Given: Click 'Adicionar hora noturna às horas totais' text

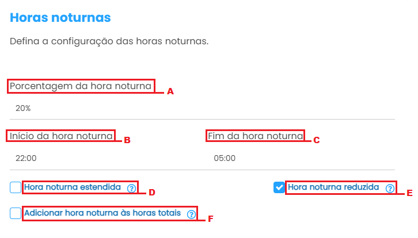Looking at the screenshot, I should (102, 213).
